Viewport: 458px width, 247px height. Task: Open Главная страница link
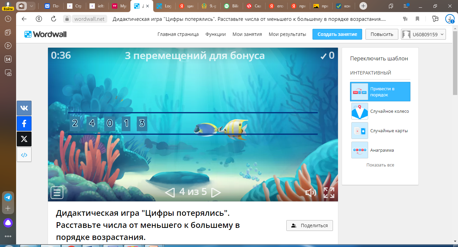click(x=178, y=34)
